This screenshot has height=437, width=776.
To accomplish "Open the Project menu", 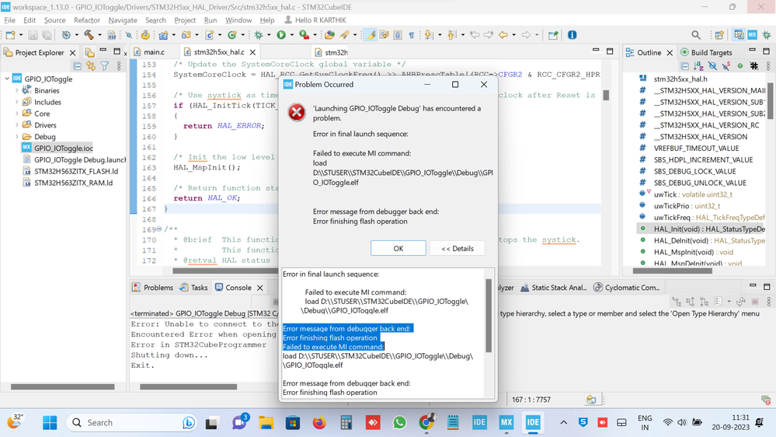I will point(185,20).
